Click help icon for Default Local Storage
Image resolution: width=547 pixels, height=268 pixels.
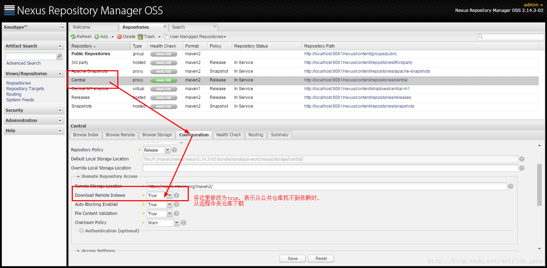(522, 159)
